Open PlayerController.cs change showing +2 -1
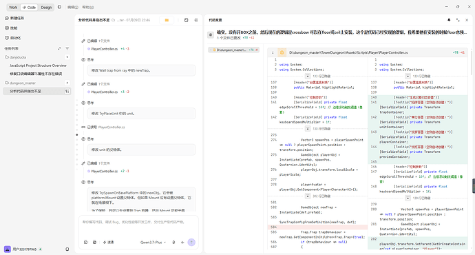Viewport: 475px width, 255px height. coord(108,172)
